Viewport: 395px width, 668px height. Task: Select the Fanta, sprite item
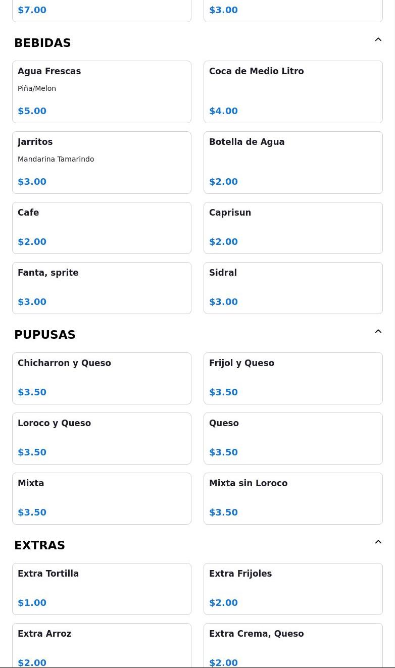[x=102, y=288]
